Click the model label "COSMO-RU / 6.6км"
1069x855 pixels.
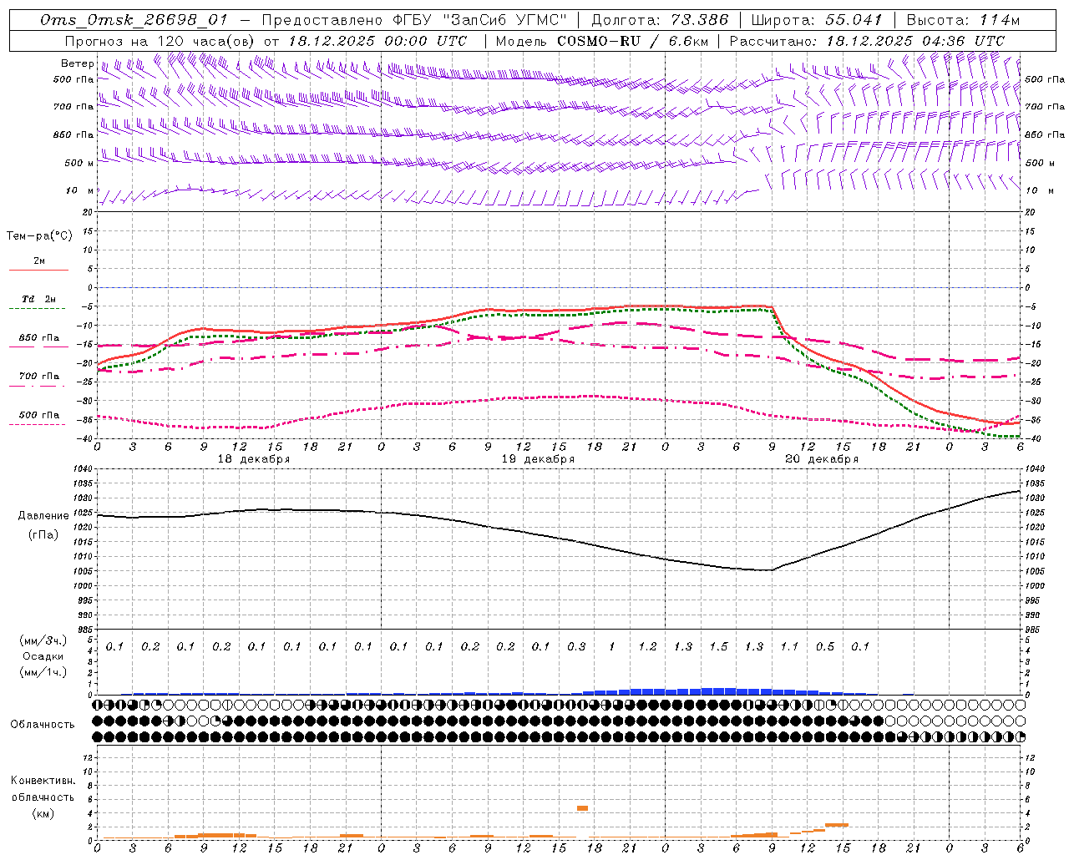632,41
